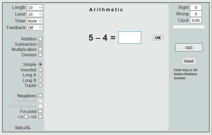Expand the Feedback dropdown

[35, 28]
